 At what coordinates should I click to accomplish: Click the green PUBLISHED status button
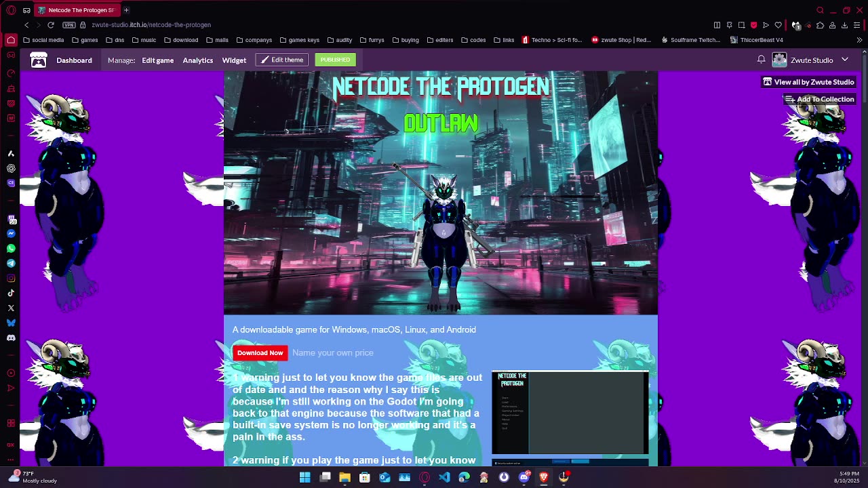[335, 60]
